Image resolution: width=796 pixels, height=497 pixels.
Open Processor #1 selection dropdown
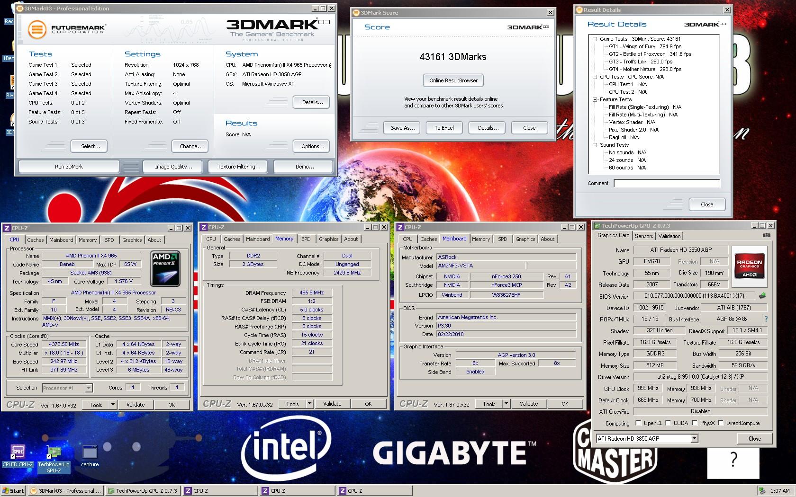[89, 388]
